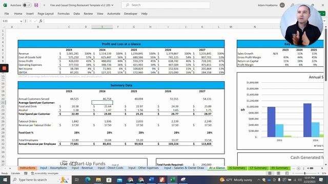Click the 2023 Revenue value 1,001,281
The height and width of the screenshot is (184, 328).
click(x=72, y=54)
